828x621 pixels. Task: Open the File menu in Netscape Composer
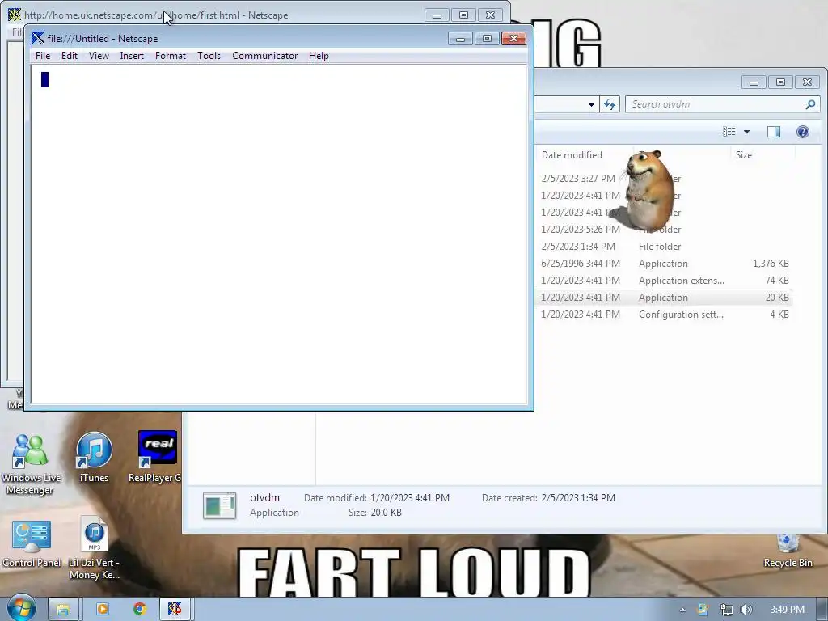(x=43, y=56)
